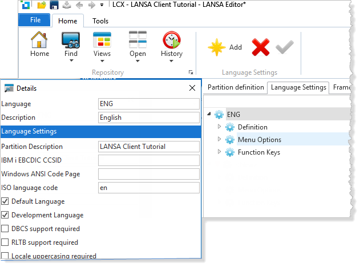Click the LANSA application logo icon
Screen dimensions: 360x271
pos(26,5)
